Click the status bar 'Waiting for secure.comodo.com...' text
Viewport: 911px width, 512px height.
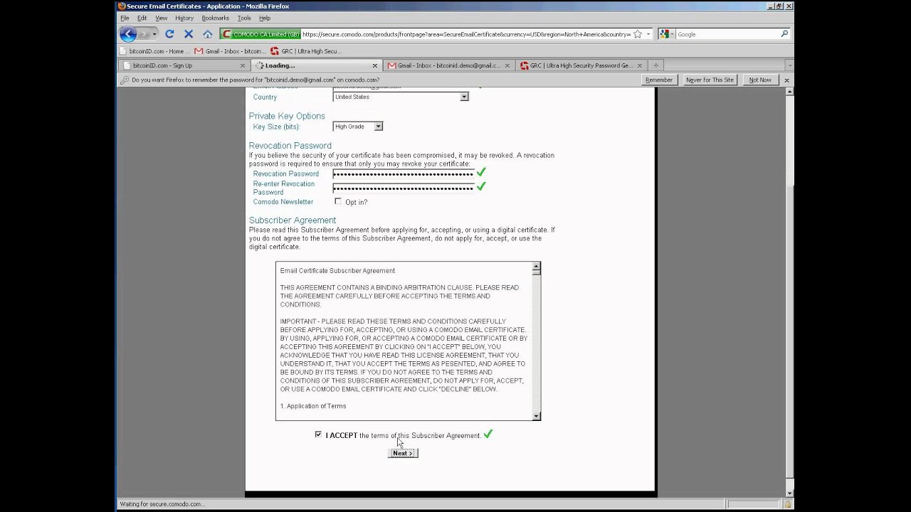(162, 504)
